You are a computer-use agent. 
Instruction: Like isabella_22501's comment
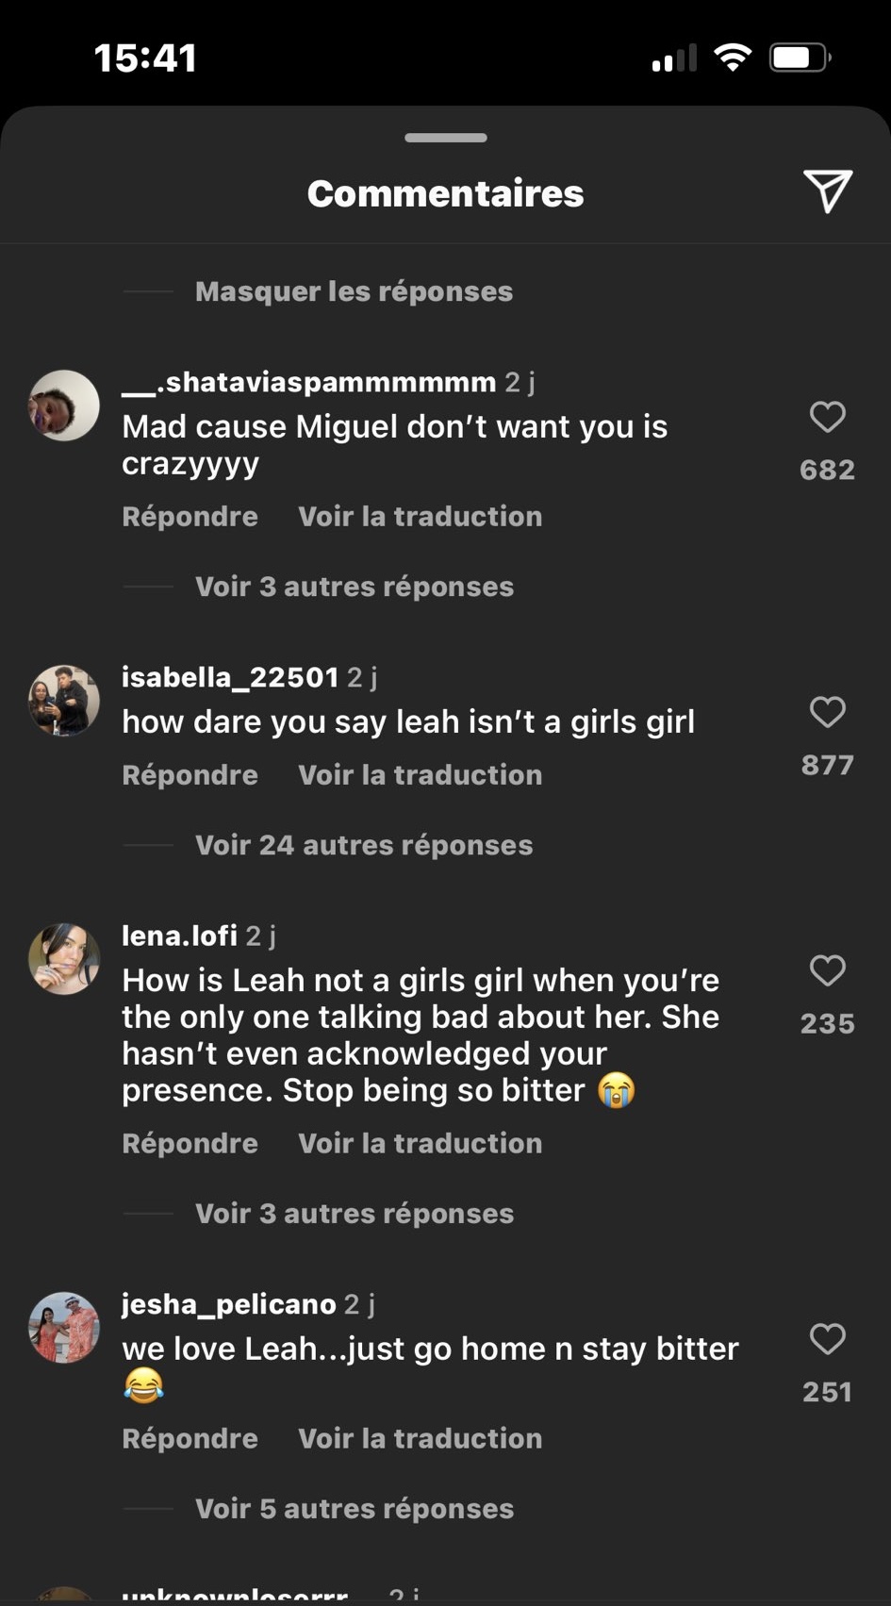827,712
